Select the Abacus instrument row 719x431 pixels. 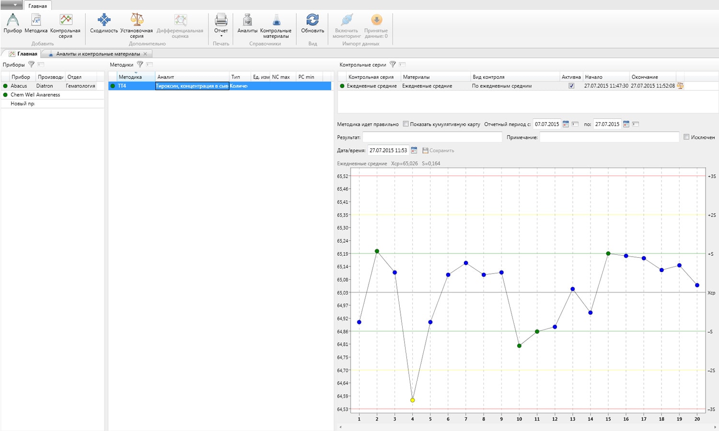click(53, 86)
